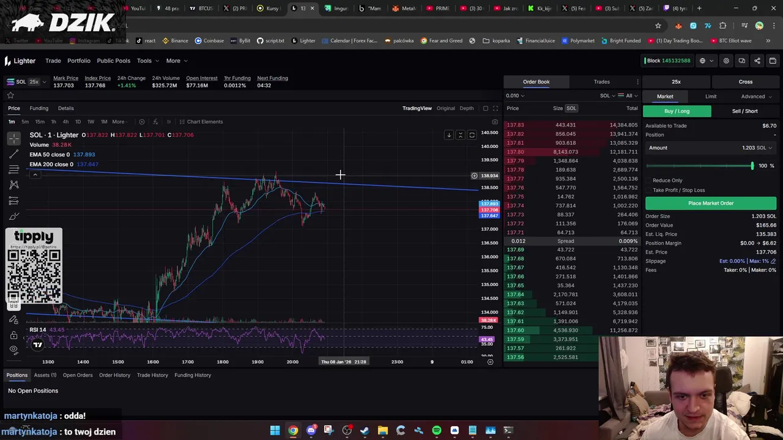Take a chart snapshot with camera icon
This screenshot has height=440, width=783.
tap(495, 122)
